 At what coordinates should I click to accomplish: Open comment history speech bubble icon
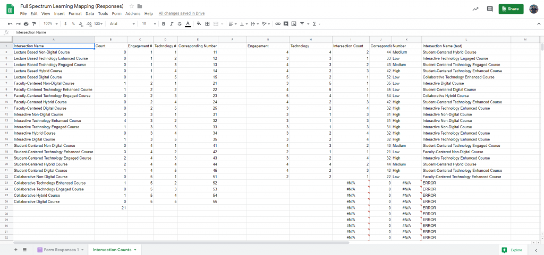489,9
